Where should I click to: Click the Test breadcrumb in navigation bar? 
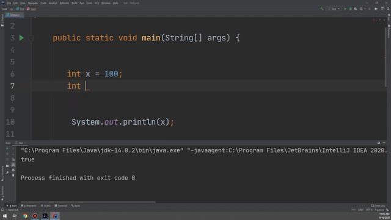point(20,9)
